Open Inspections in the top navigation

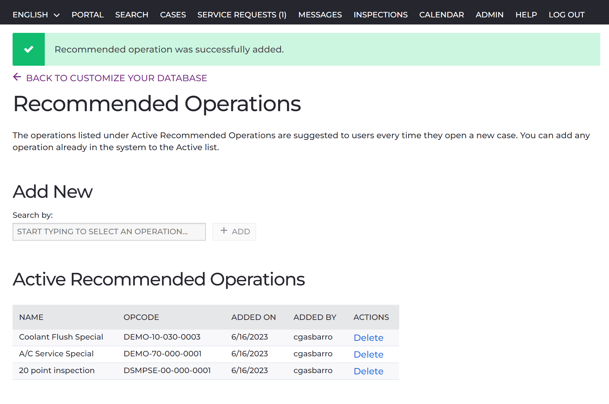(381, 15)
